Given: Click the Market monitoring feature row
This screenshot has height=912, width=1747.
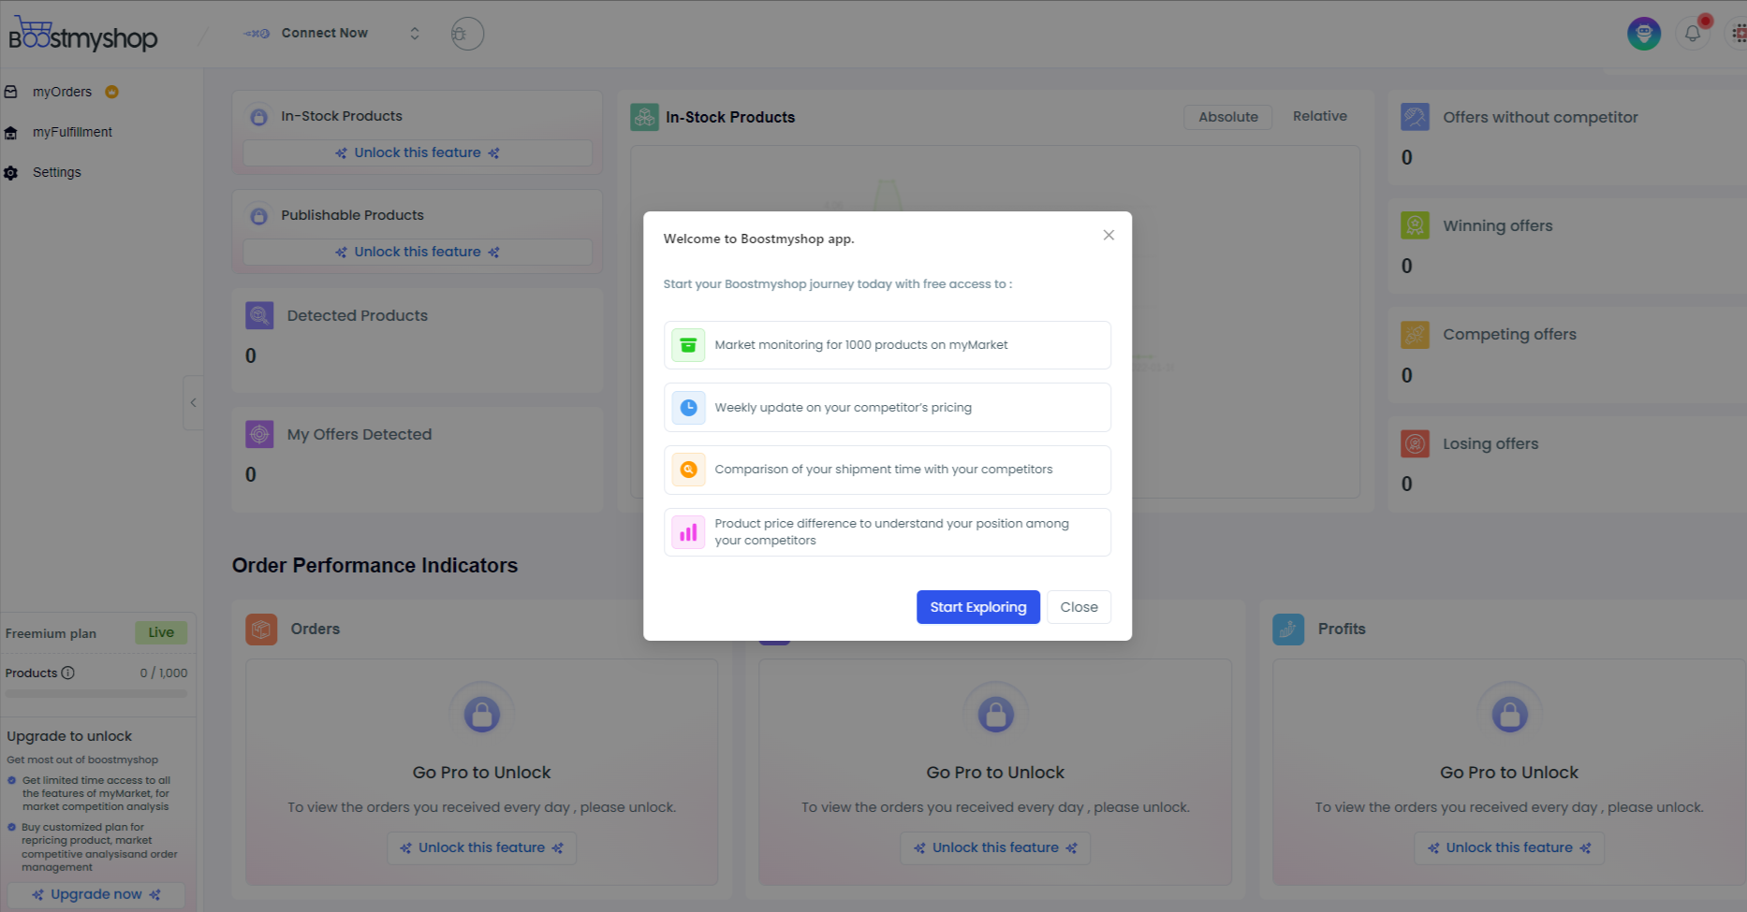Looking at the screenshot, I should click(x=887, y=345).
